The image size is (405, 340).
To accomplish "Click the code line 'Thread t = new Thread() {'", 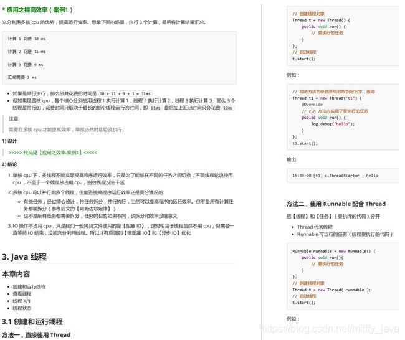I will (x=321, y=20).
